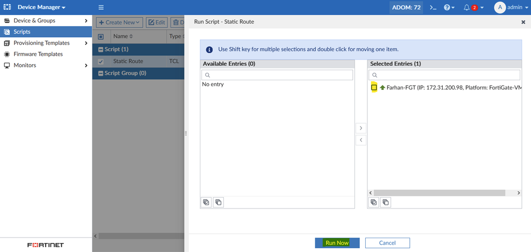Screen dimensions: 531x252
Task: Expand the Device & Groups chevron
Action: 86,21
